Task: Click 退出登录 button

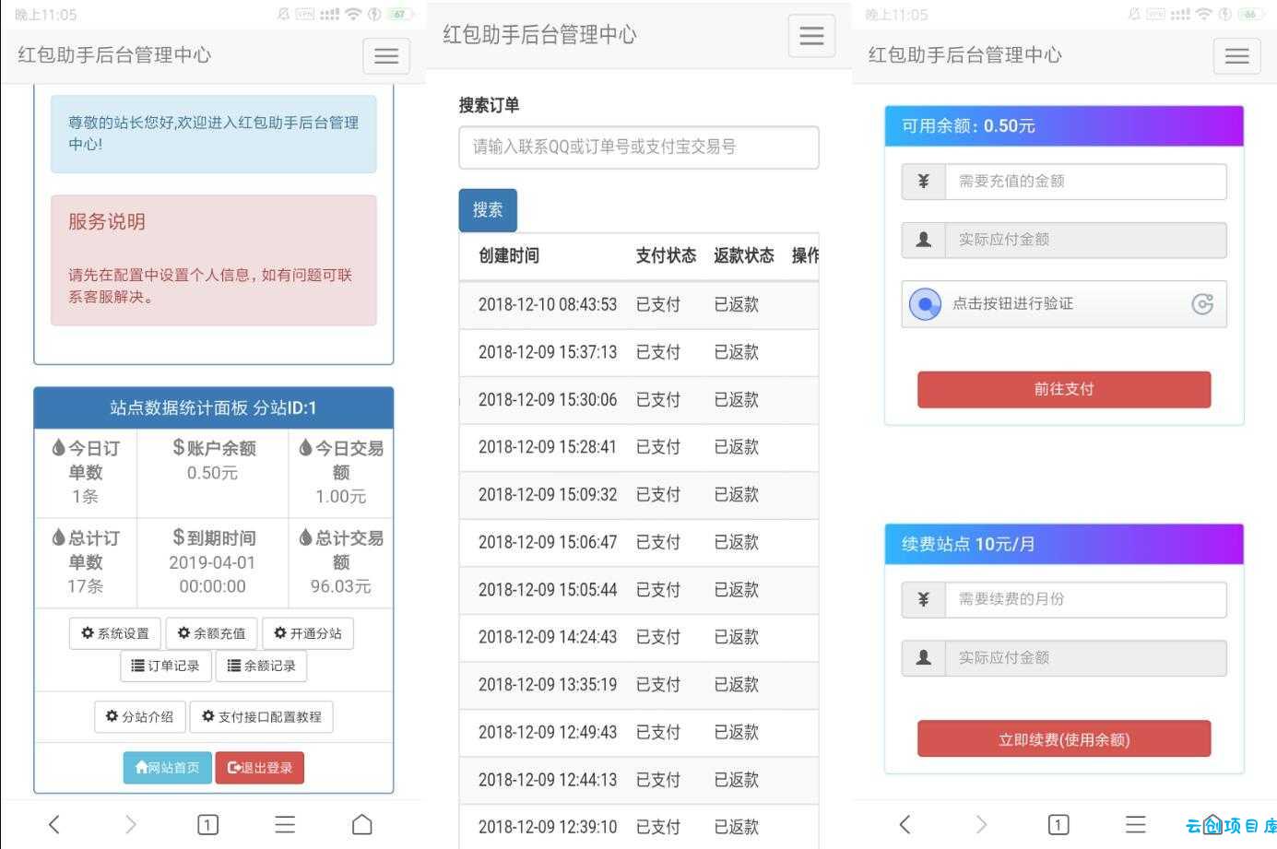Action: [260, 767]
